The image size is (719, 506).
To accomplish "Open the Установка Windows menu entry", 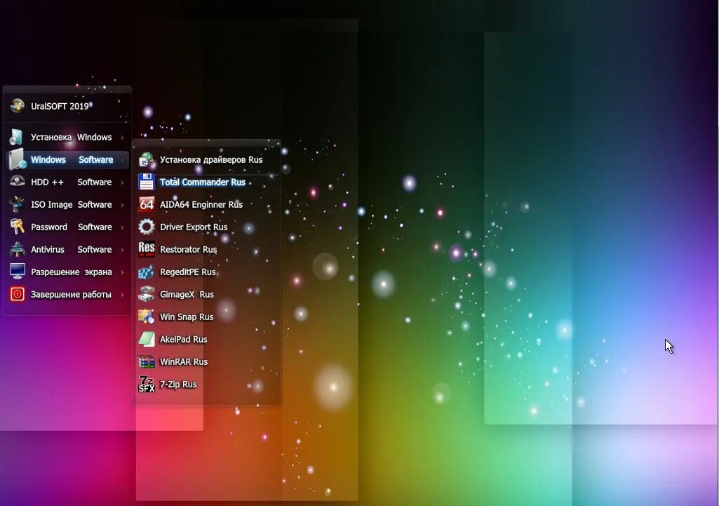I will (x=67, y=137).
